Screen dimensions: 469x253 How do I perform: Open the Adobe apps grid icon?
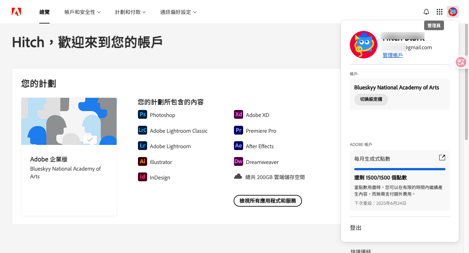click(439, 11)
